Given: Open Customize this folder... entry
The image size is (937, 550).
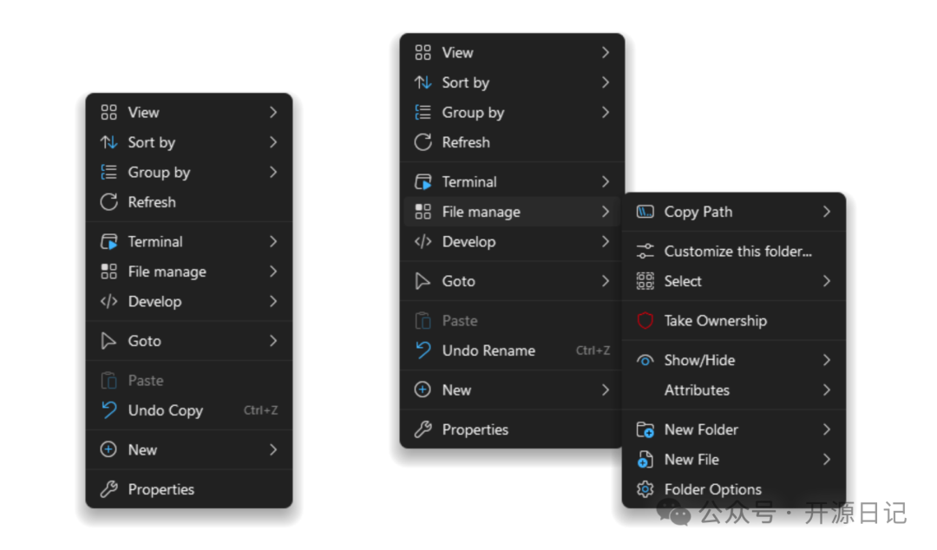Looking at the screenshot, I should pos(737,252).
